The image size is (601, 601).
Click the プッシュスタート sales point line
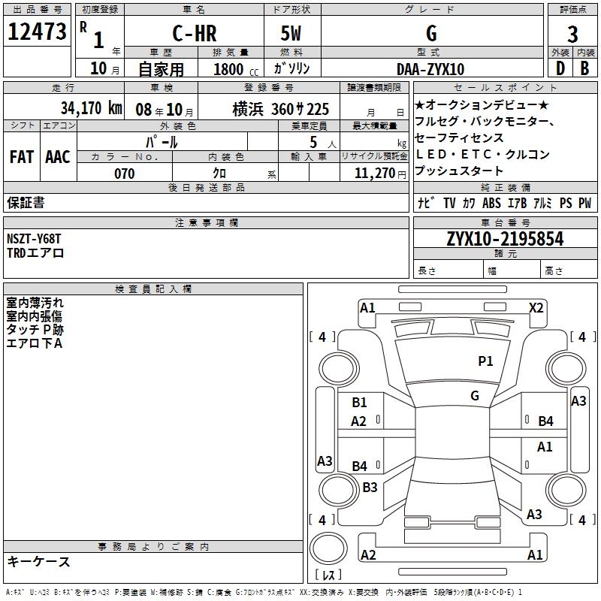click(459, 171)
